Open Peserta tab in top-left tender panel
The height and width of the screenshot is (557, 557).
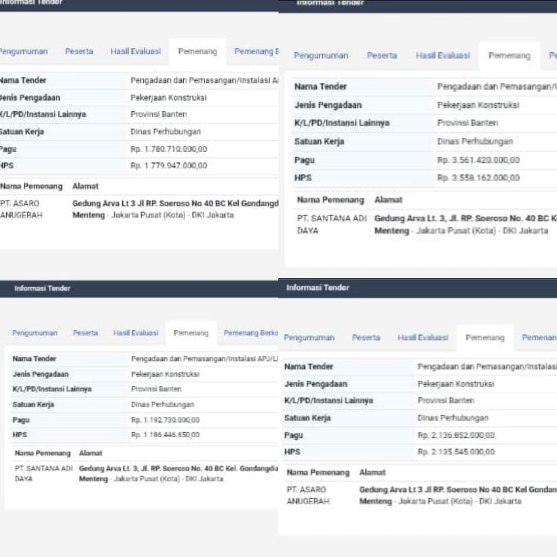pyautogui.click(x=79, y=52)
